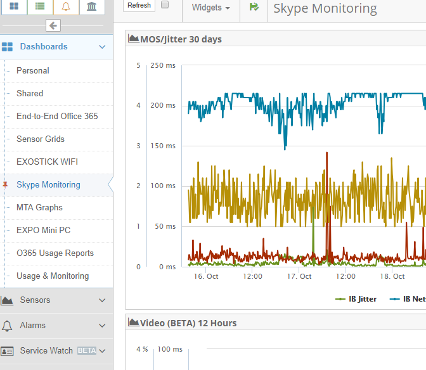Click the Sensors section label

click(x=35, y=300)
